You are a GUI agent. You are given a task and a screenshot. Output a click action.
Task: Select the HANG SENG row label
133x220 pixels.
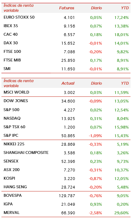[15, 187]
